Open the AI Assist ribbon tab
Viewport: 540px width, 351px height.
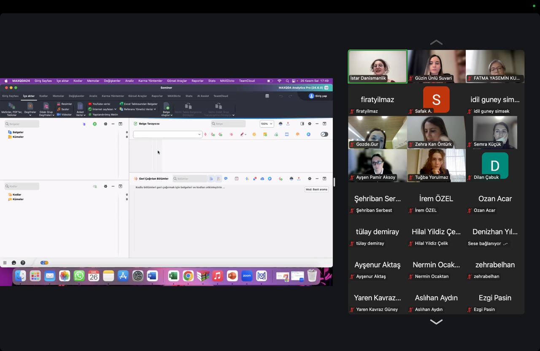point(203,96)
